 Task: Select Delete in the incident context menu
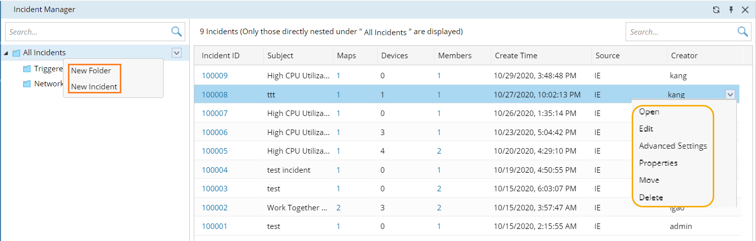point(651,197)
